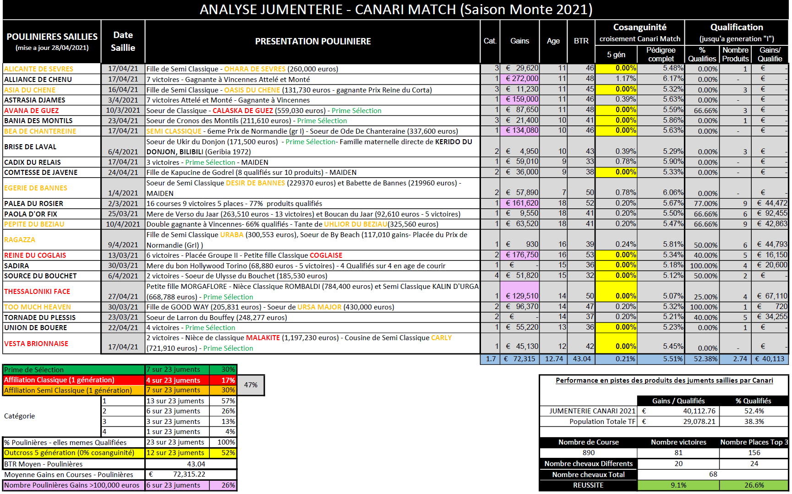Image resolution: width=792 pixels, height=494 pixels.
Task: Click the € 176,750 gains cell
Action: point(519,255)
